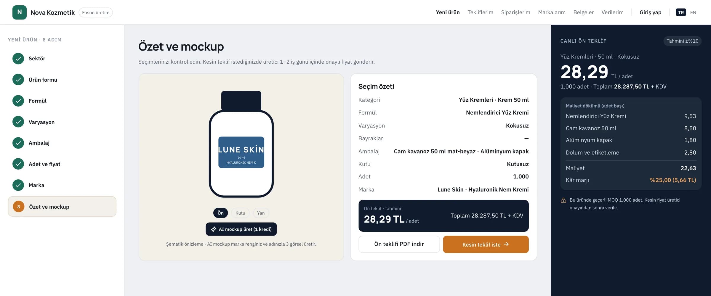Switch language to EN
Screen dimensions: 711x296
coord(693,12)
